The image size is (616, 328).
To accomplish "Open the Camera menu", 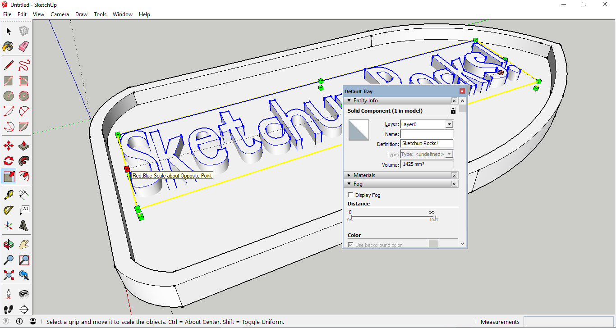I will [60, 14].
